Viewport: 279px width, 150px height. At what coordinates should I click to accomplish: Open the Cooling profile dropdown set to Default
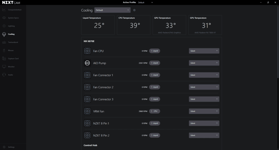pos(112,10)
